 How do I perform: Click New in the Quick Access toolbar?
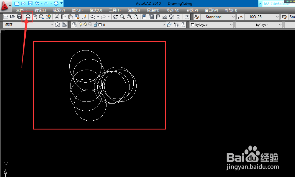coord(17,3)
